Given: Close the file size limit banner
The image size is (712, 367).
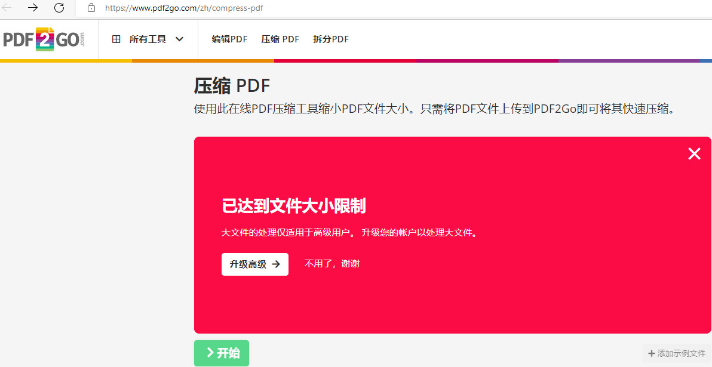Looking at the screenshot, I should [x=694, y=154].
